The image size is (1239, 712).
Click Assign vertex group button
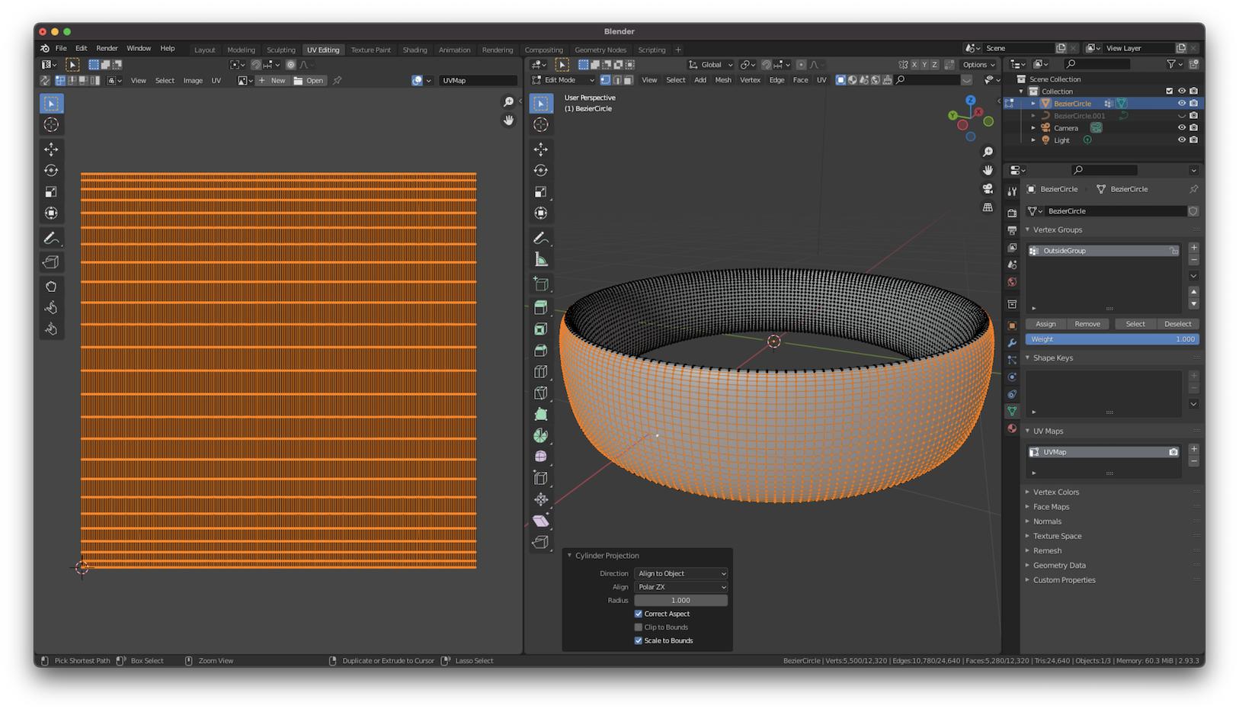click(1045, 324)
